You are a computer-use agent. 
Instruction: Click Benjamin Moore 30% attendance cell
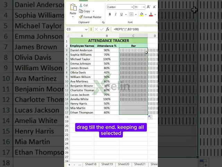pyautogui.click(x=107, y=86)
